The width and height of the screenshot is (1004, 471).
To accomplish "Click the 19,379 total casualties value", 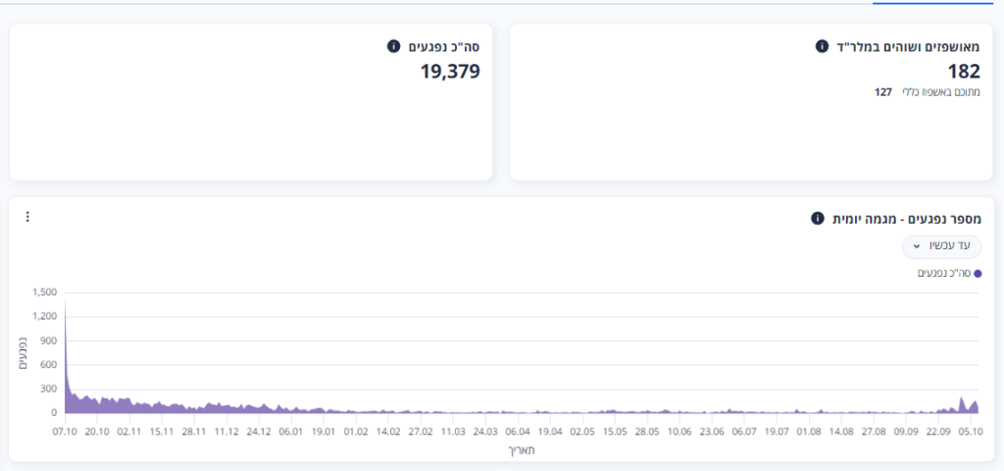I will (x=450, y=71).
